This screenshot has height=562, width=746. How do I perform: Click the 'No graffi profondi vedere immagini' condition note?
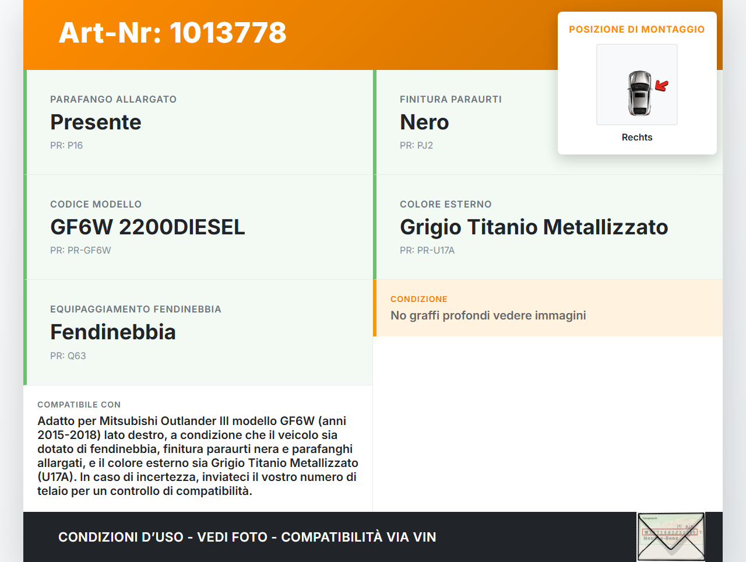click(488, 316)
